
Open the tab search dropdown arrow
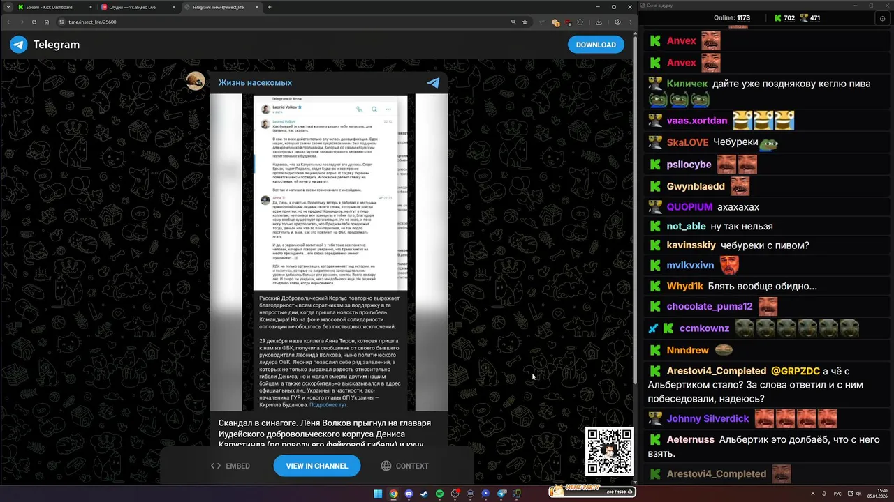7,7
